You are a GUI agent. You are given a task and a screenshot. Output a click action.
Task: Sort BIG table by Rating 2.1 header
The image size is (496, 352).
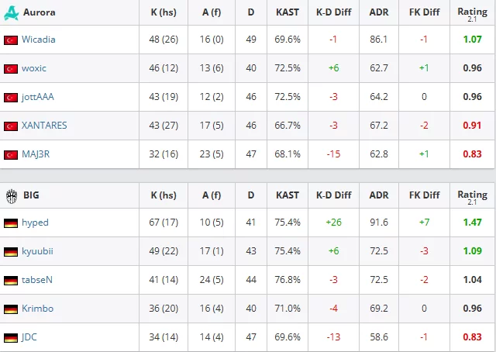click(472, 196)
